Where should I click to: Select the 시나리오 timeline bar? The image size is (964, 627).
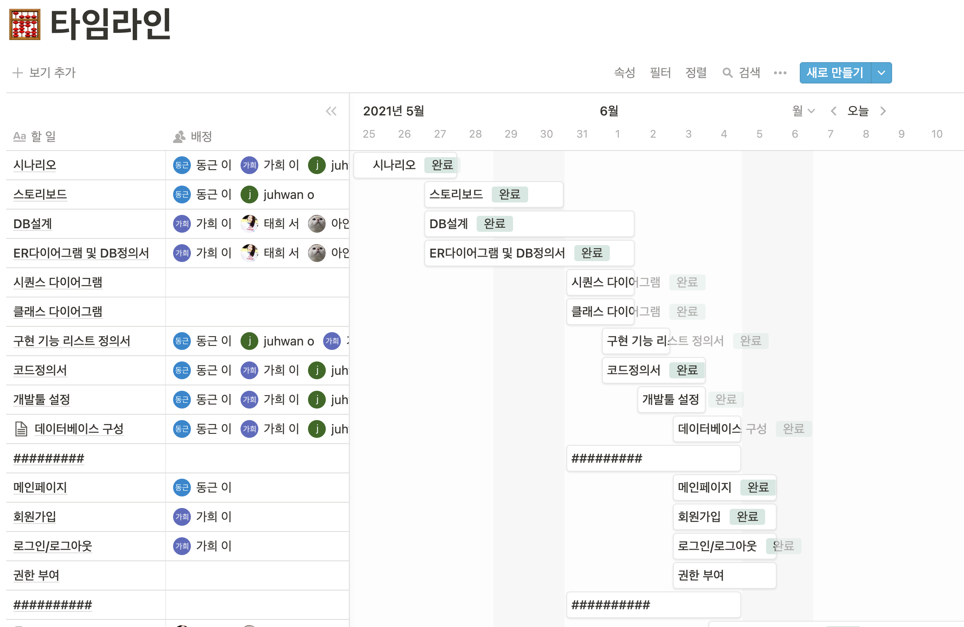[405, 165]
